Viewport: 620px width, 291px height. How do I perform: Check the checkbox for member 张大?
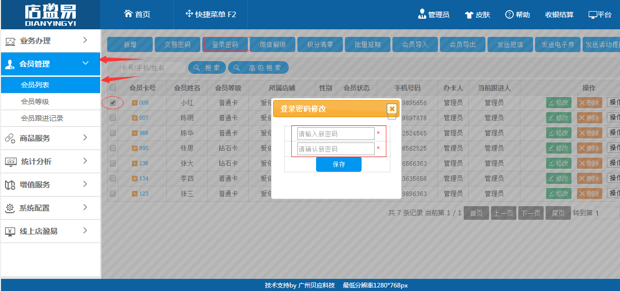click(x=113, y=163)
